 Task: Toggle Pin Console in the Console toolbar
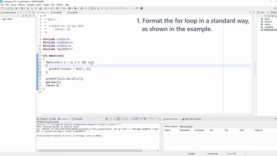(x=141, y=119)
